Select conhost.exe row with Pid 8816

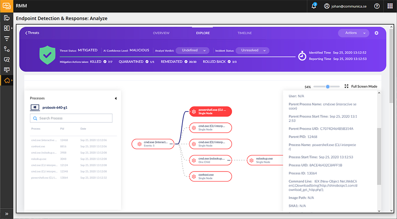(x=73, y=146)
